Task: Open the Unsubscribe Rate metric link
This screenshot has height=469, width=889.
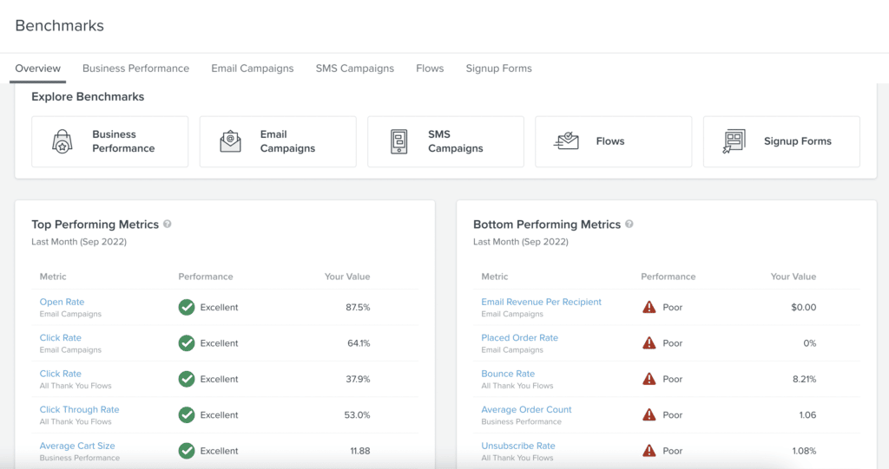Action: click(518, 446)
